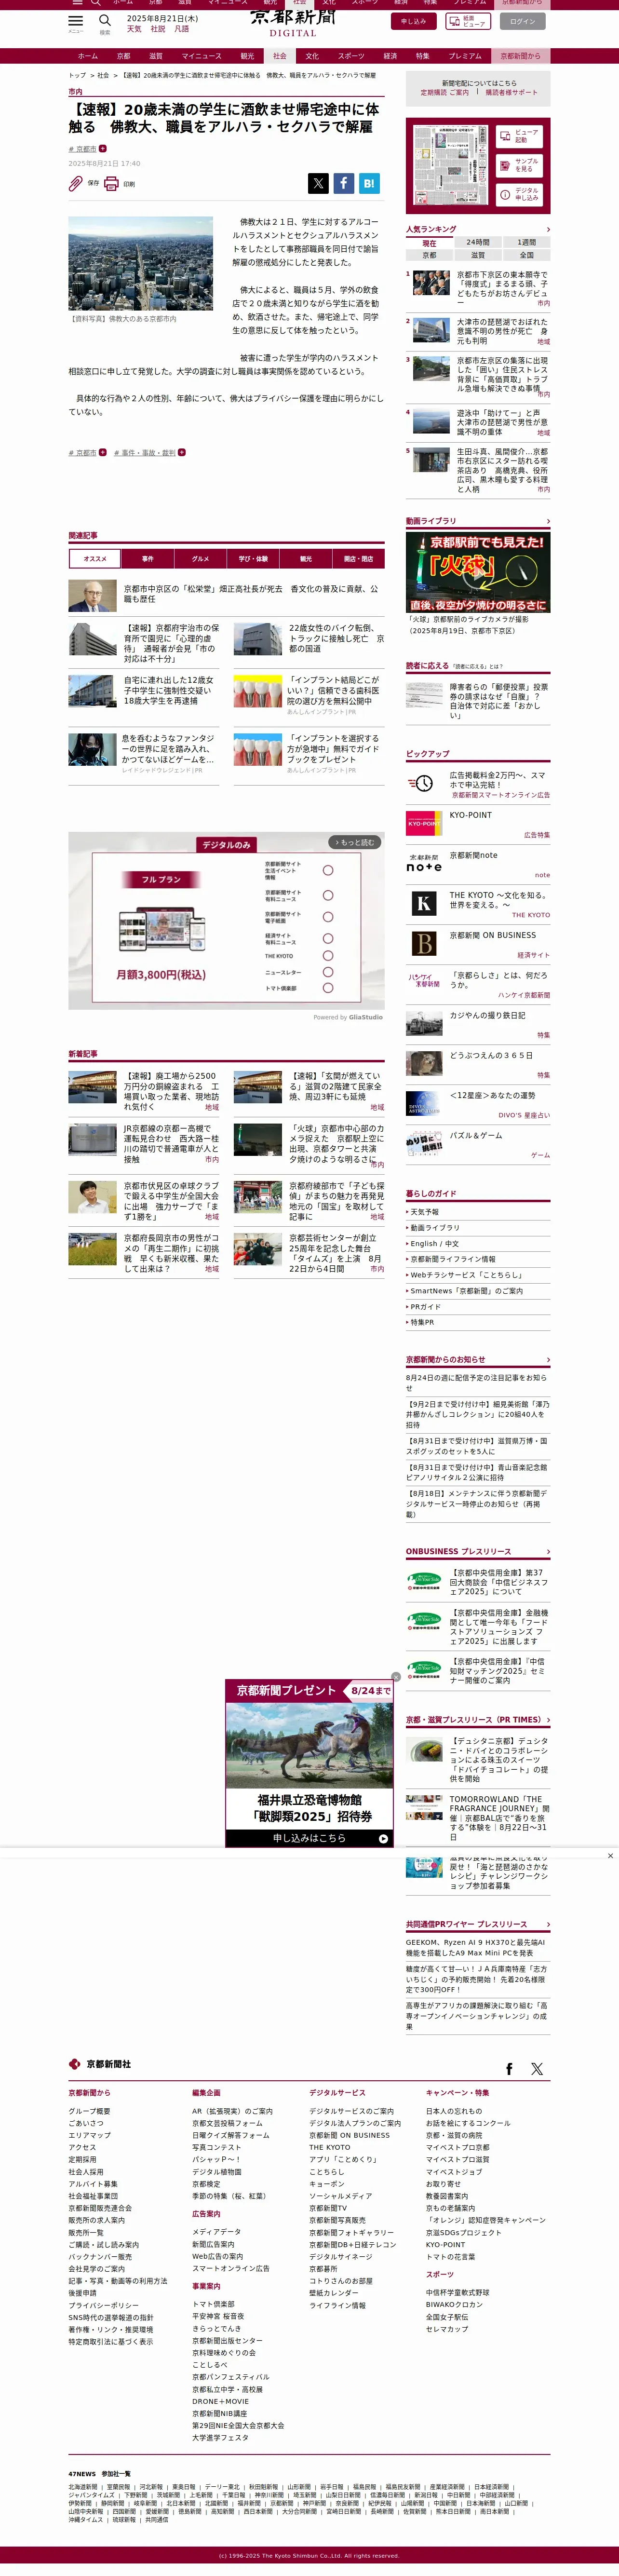Image resolution: width=619 pixels, height=2576 pixels.
Task: Open the footer X icon
Action: pyautogui.click(x=537, y=2069)
